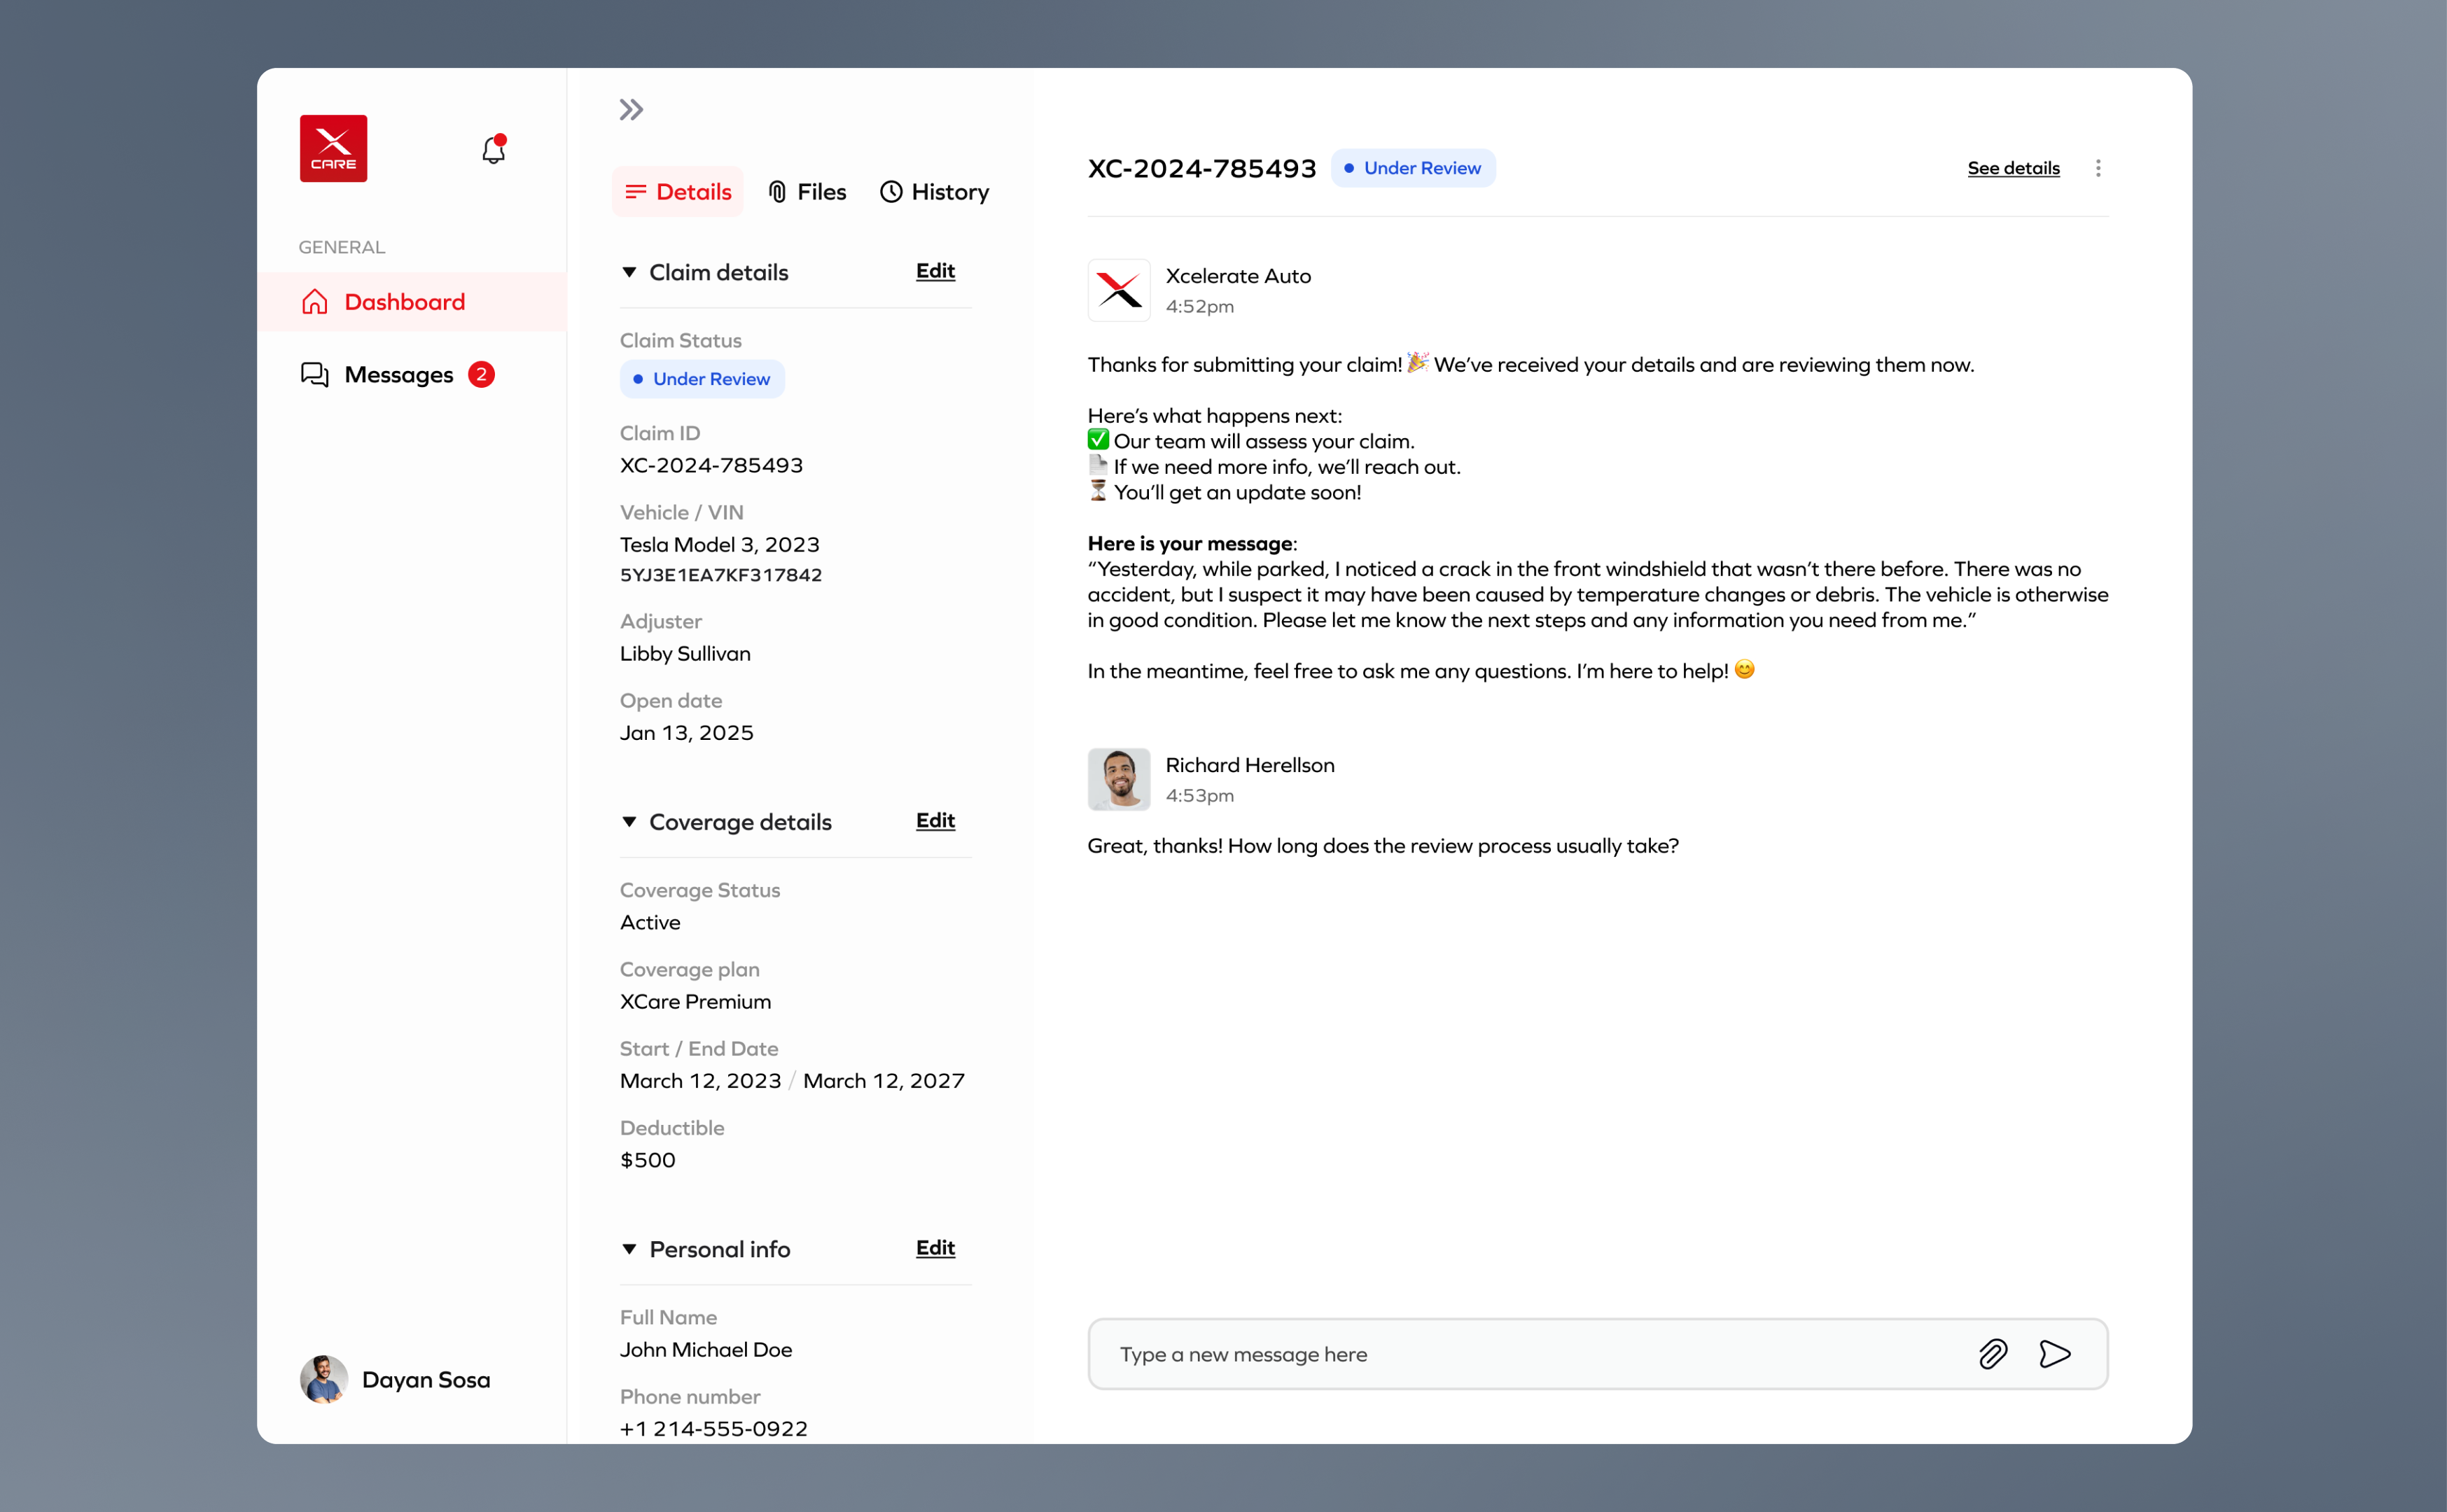Click the 4:52pm message timestamp

tap(1199, 307)
